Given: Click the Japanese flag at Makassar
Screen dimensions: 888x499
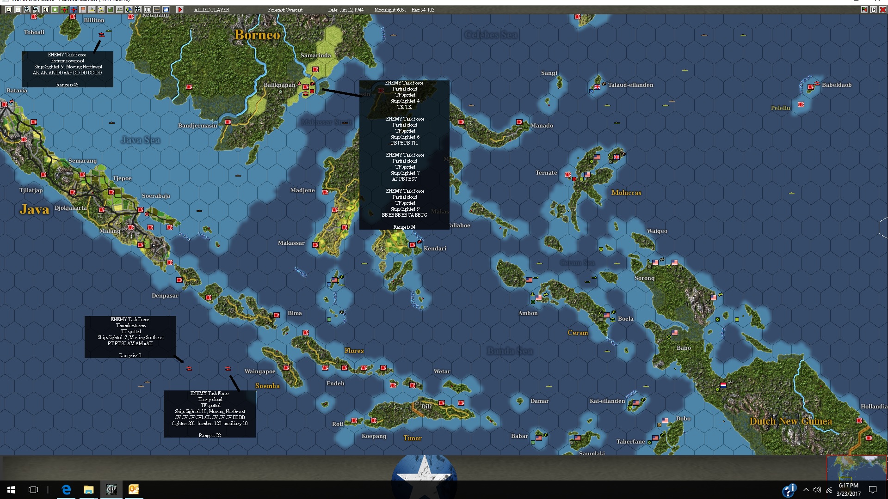Looking at the screenshot, I should pos(315,245).
